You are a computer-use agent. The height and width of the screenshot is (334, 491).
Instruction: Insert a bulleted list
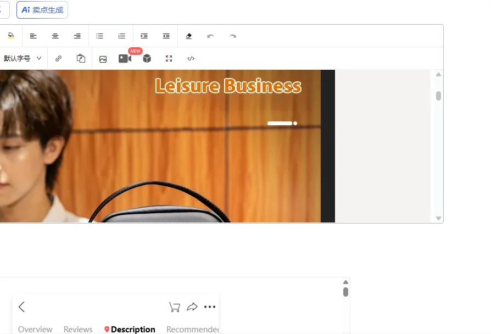click(x=99, y=36)
